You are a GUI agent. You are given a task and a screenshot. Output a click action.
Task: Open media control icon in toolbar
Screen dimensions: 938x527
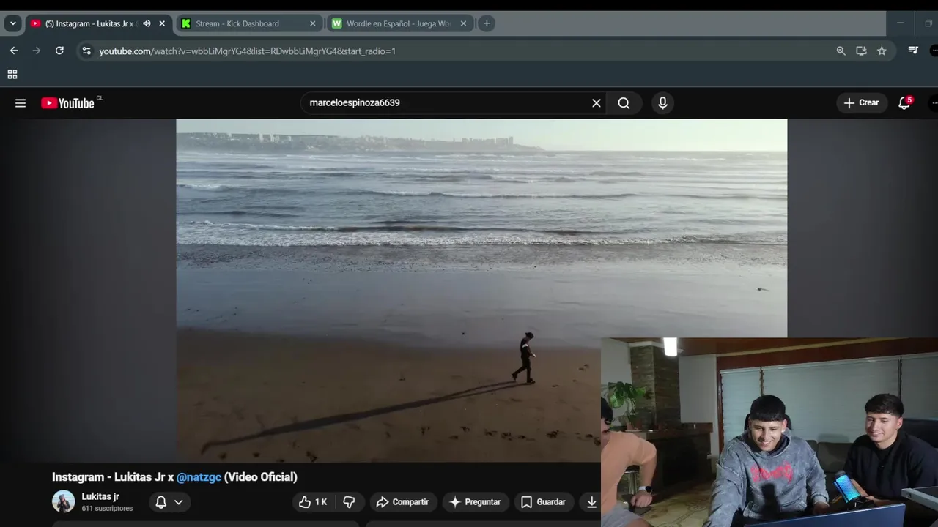click(913, 51)
